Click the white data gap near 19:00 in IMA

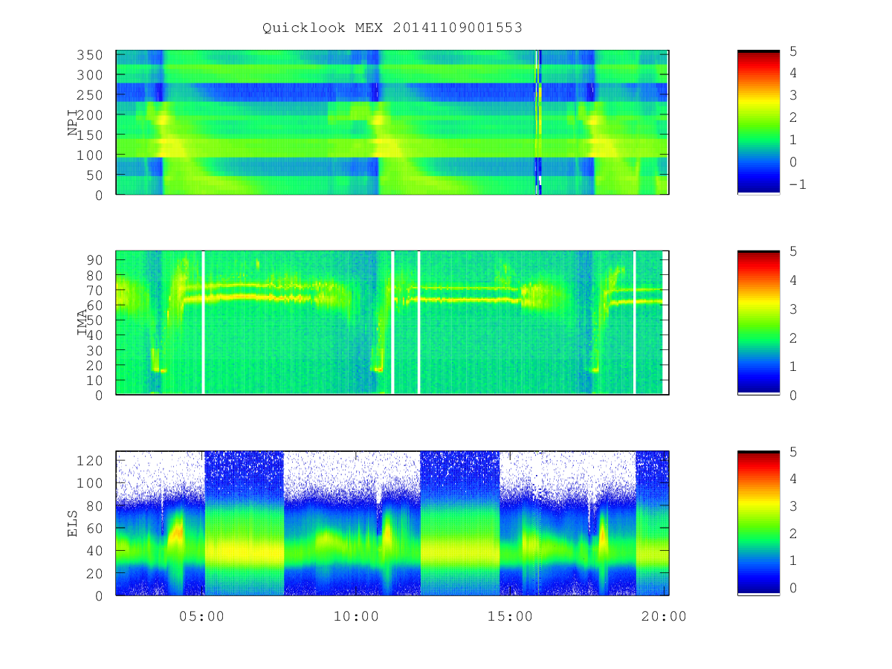[634, 322]
